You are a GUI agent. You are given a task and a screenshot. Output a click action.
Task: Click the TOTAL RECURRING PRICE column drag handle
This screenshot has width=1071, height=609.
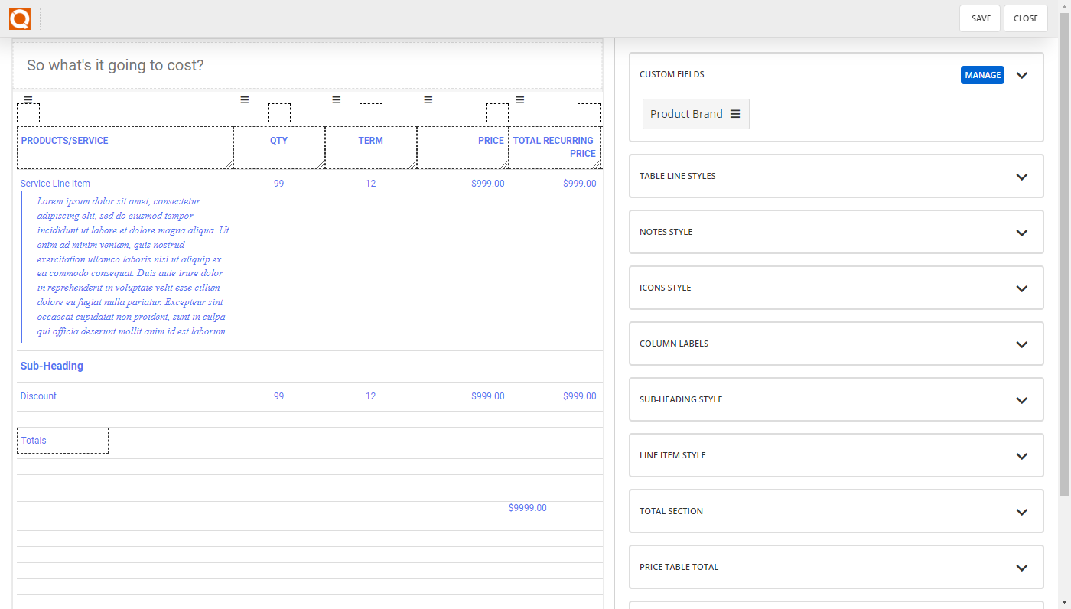[x=519, y=99]
